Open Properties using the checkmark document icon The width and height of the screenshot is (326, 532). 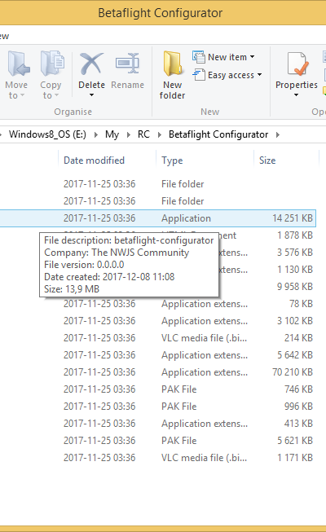pos(297,64)
